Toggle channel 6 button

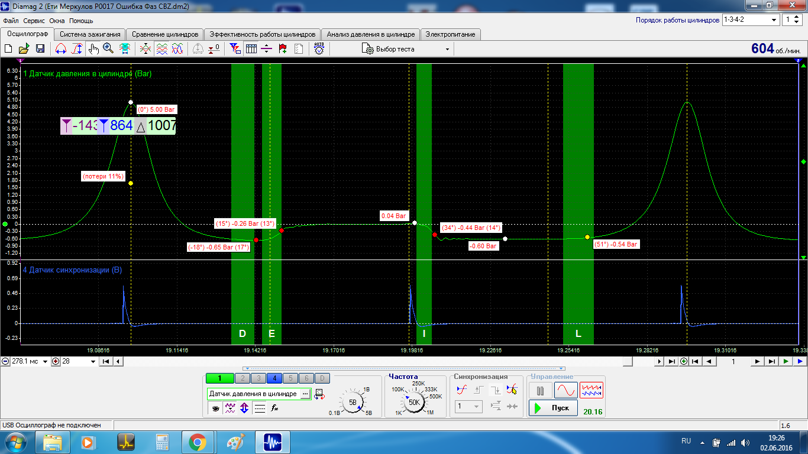[306, 378]
